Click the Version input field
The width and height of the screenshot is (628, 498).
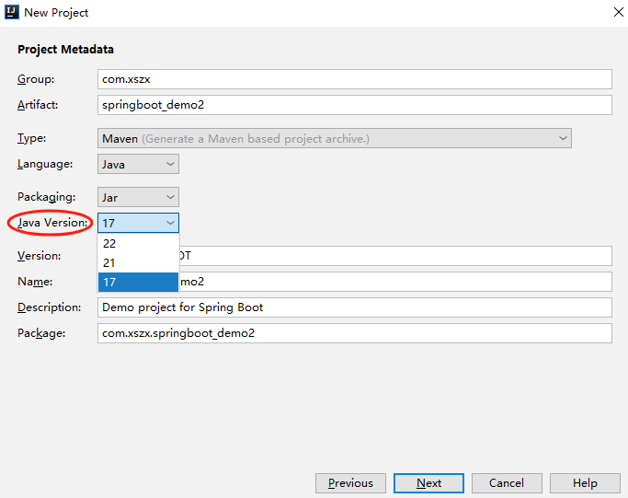(x=395, y=256)
